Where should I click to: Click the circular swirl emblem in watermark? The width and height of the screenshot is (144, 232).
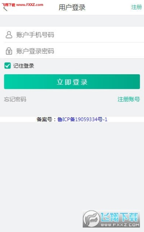[91, 219]
